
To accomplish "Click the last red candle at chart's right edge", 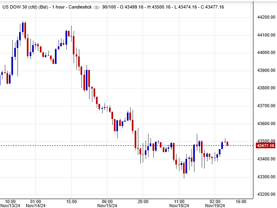I will [228, 143].
